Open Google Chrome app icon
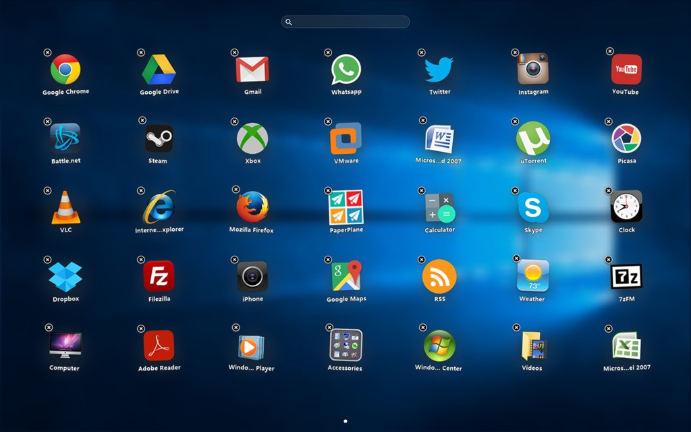Screen dimensions: 691x432 (x=65, y=70)
